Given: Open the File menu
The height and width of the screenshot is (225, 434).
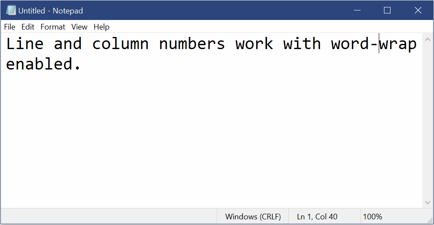Looking at the screenshot, I should (10, 27).
